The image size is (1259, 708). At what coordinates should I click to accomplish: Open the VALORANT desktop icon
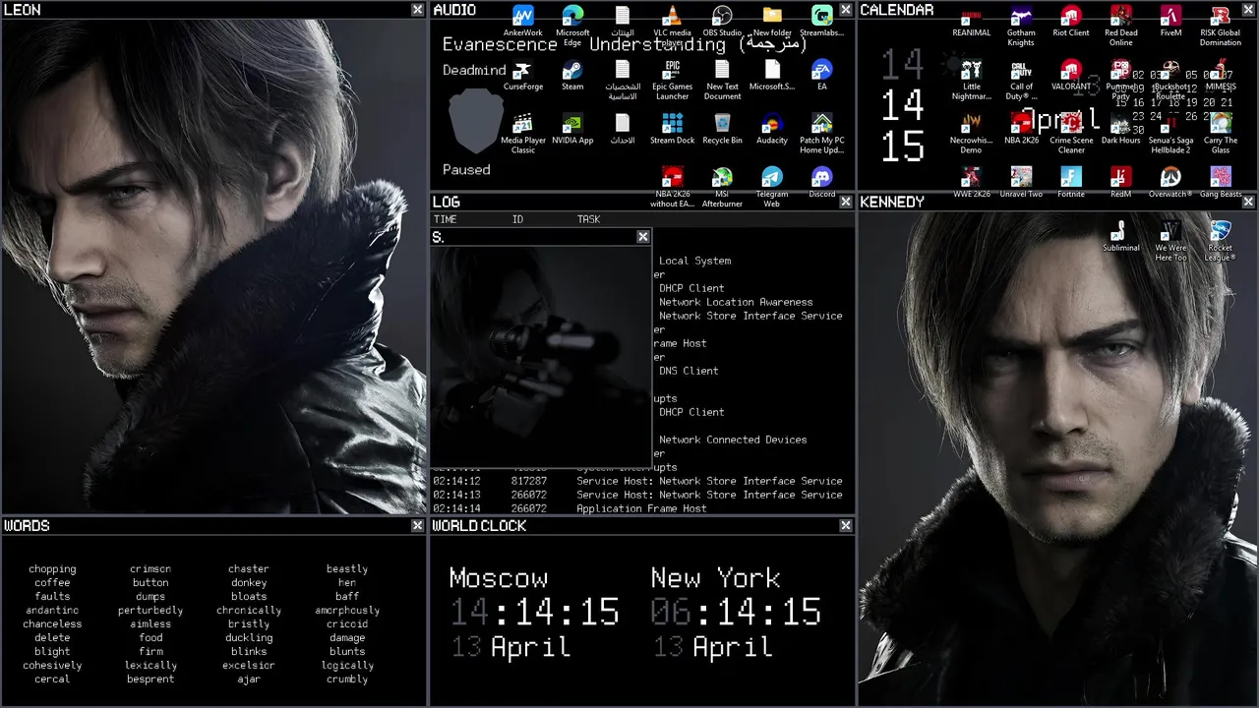[1071, 76]
